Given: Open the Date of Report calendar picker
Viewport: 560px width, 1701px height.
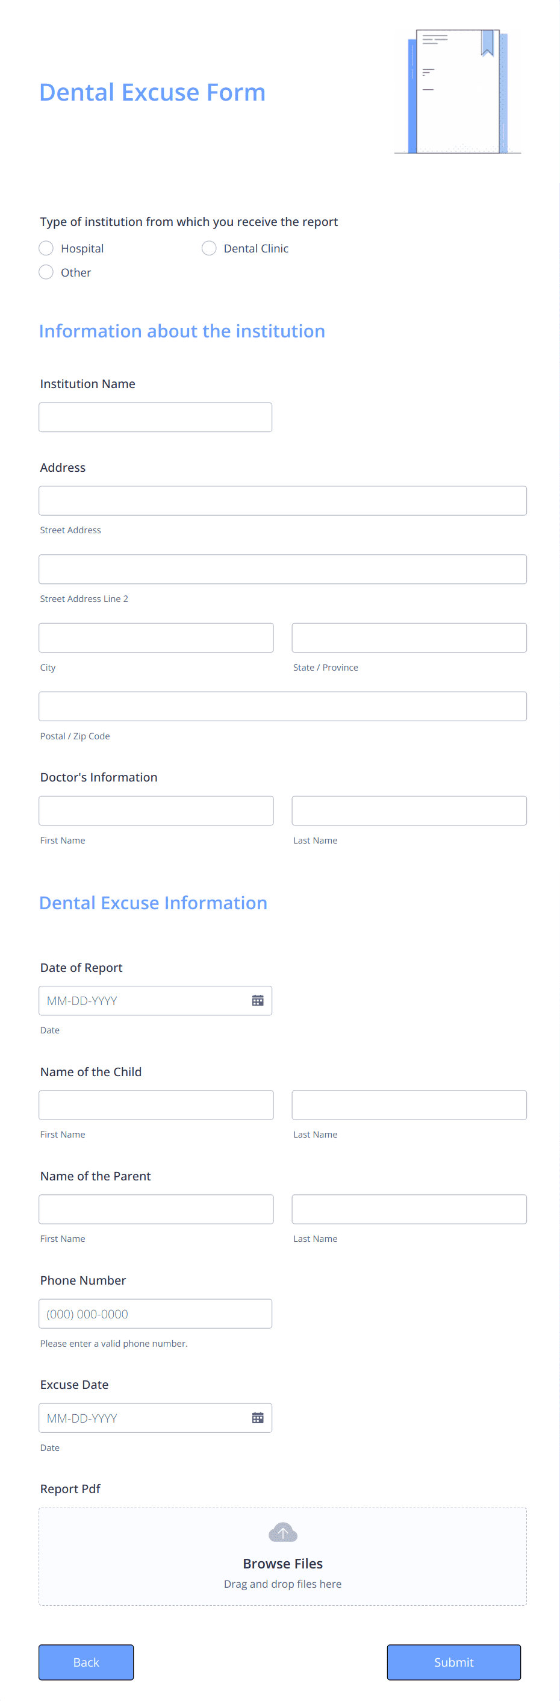Looking at the screenshot, I should click(x=257, y=1000).
